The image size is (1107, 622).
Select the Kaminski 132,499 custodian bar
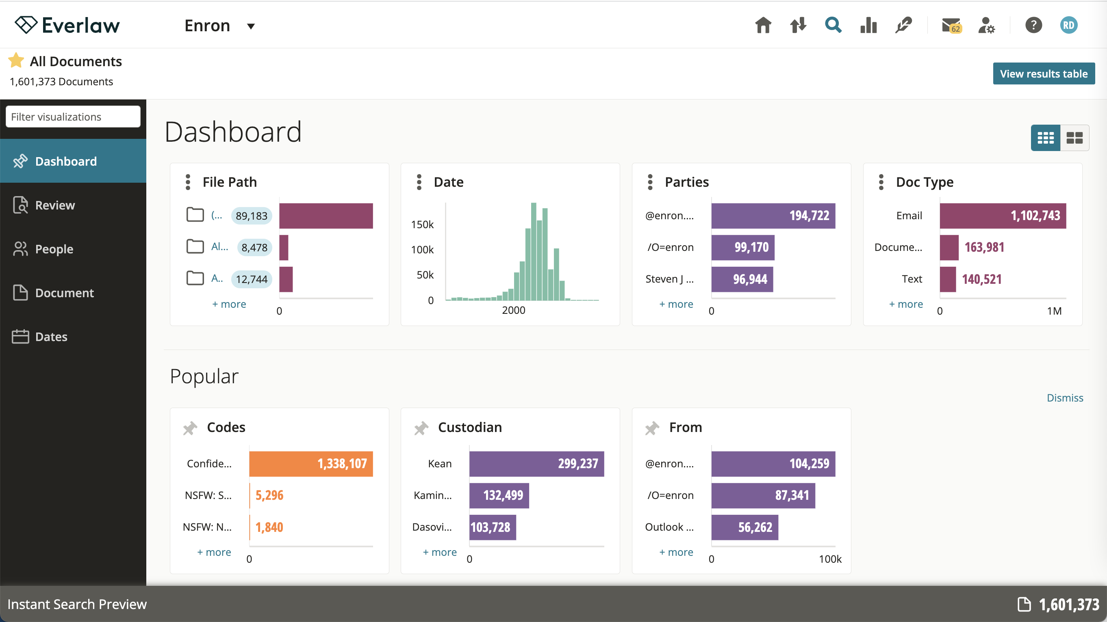click(499, 495)
